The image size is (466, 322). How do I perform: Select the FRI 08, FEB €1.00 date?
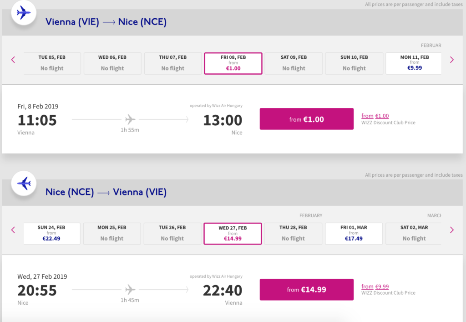[x=233, y=63]
